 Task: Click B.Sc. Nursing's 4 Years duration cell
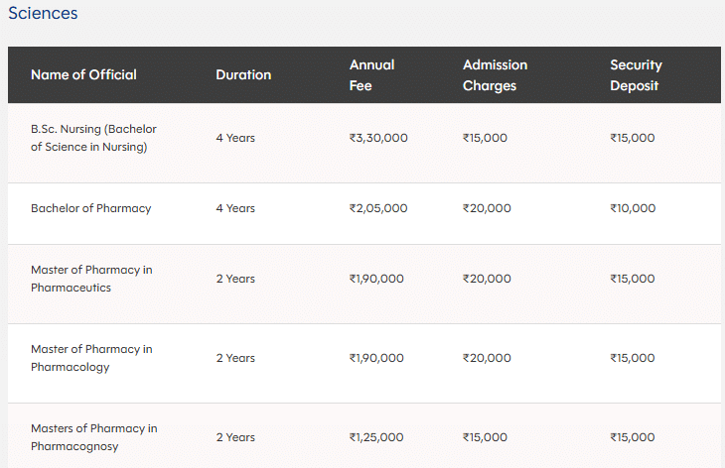tap(235, 138)
